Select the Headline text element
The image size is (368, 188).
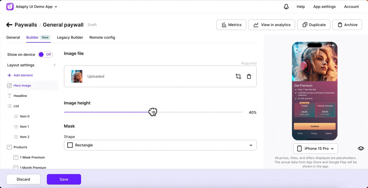tap(20, 96)
